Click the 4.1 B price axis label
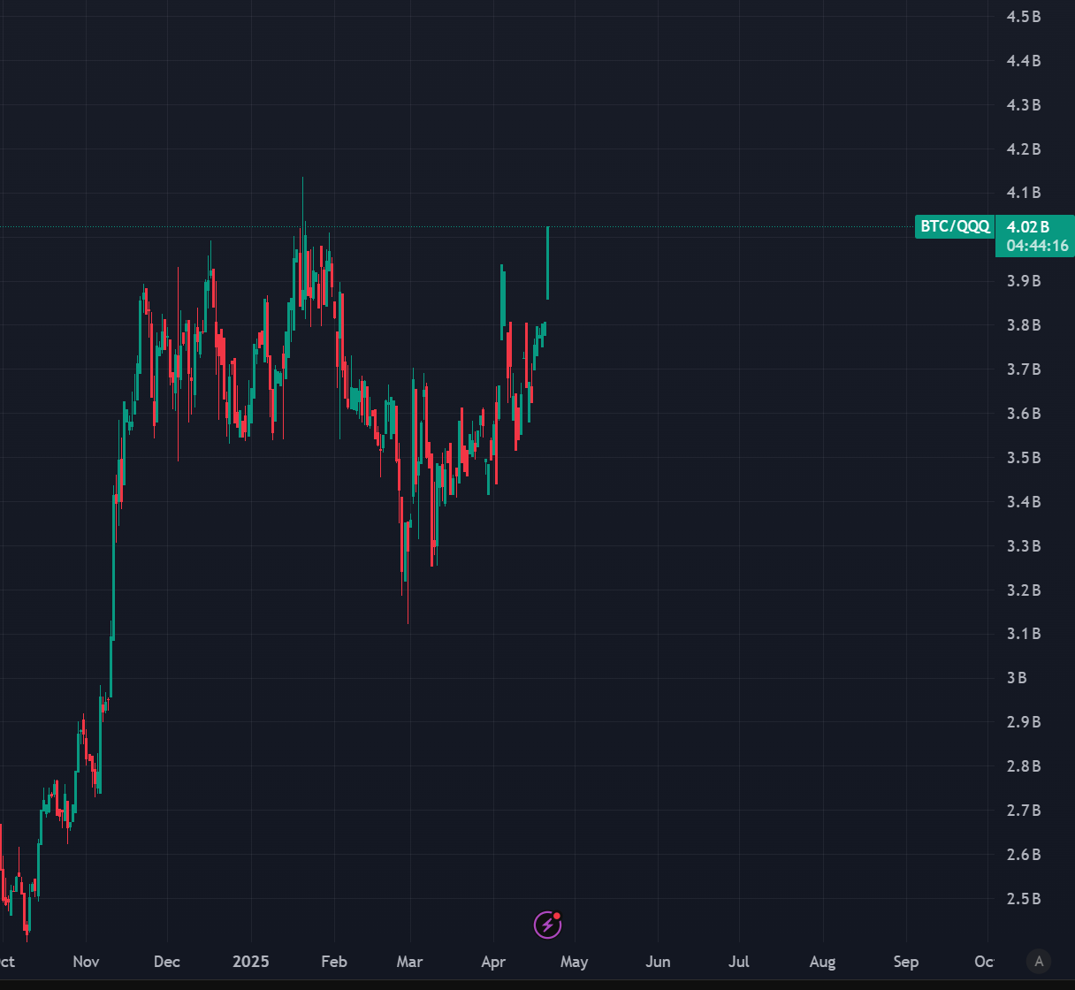This screenshot has height=990, width=1075. [1024, 192]
